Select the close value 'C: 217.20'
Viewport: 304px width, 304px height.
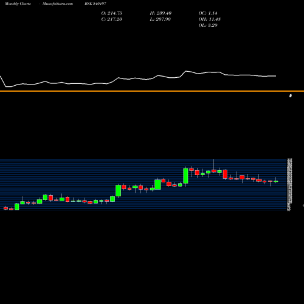pyautogui.click(x=112, y=19)
